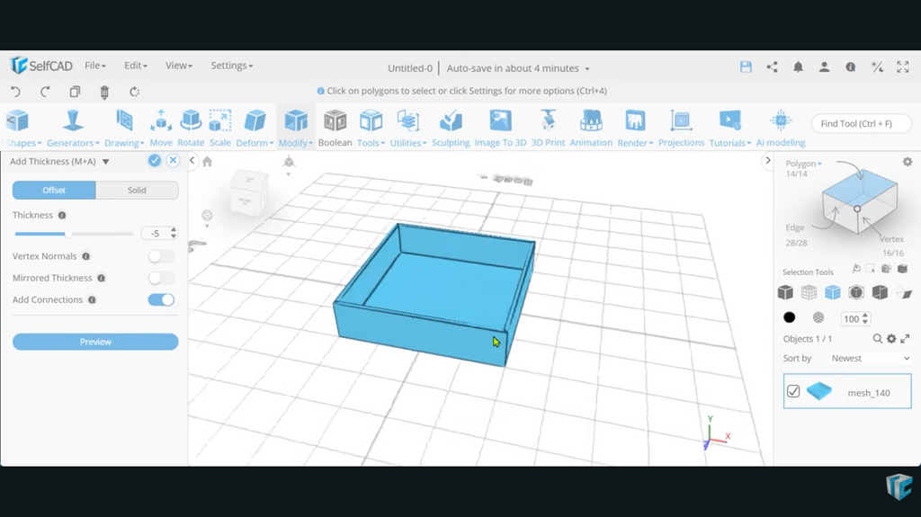Open the Settings menu

[231, 66]
